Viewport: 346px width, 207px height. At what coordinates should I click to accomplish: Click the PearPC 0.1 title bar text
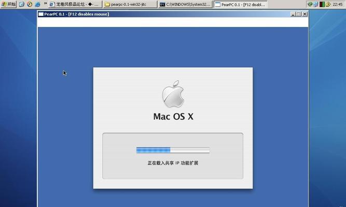pyautogui.click(x=76, y=14)
